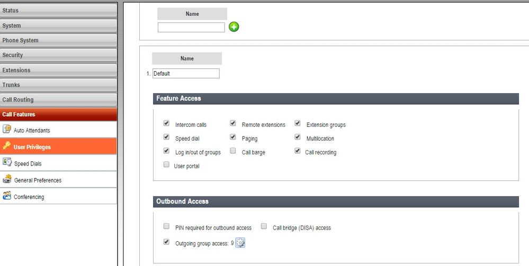Viewport: 529px width, 266px height.
Task: Click the Default name text field
Action: (x=186, y=74)
